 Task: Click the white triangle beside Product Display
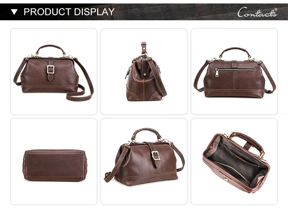pyautogui.click(x=14, y=12)
